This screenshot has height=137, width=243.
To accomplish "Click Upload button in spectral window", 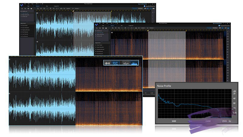I will tap(143, 28).
